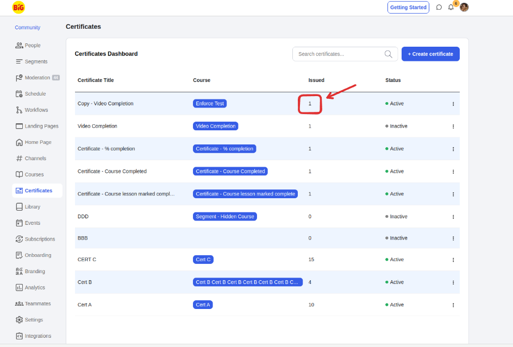This screenshot has width=513, height=347.
Task: Click the Certificate Title column header
Action: [96, 80]
